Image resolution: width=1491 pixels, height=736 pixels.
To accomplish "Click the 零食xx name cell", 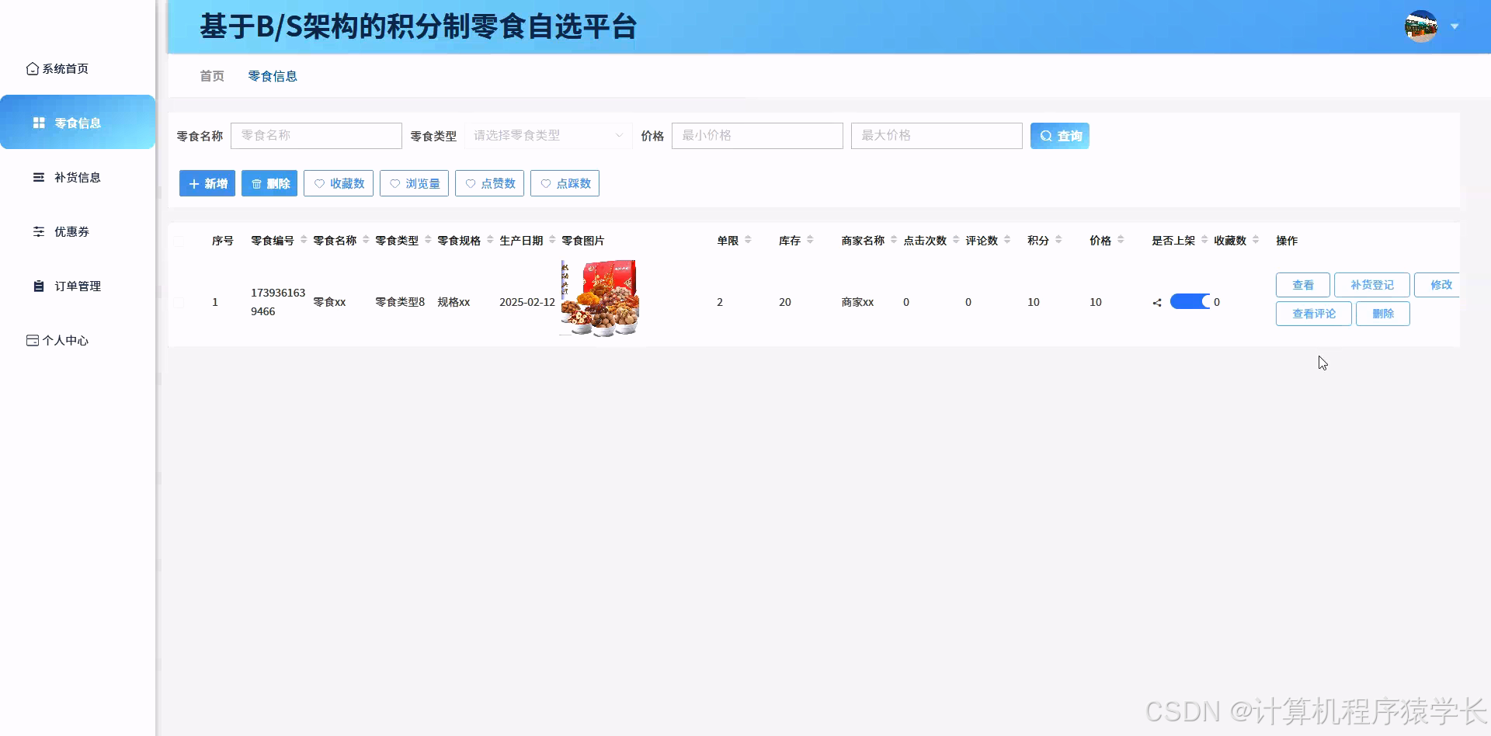I will click(x=329, y=302).
